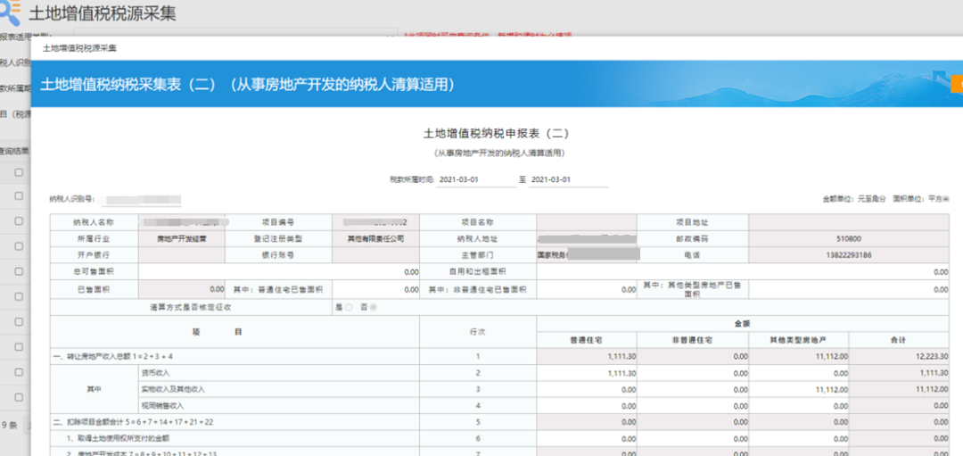This screenshot has width=963, height=456.
Task: Select the 是 radio for 清算方式是否核定征收
Action: [349, 307]
